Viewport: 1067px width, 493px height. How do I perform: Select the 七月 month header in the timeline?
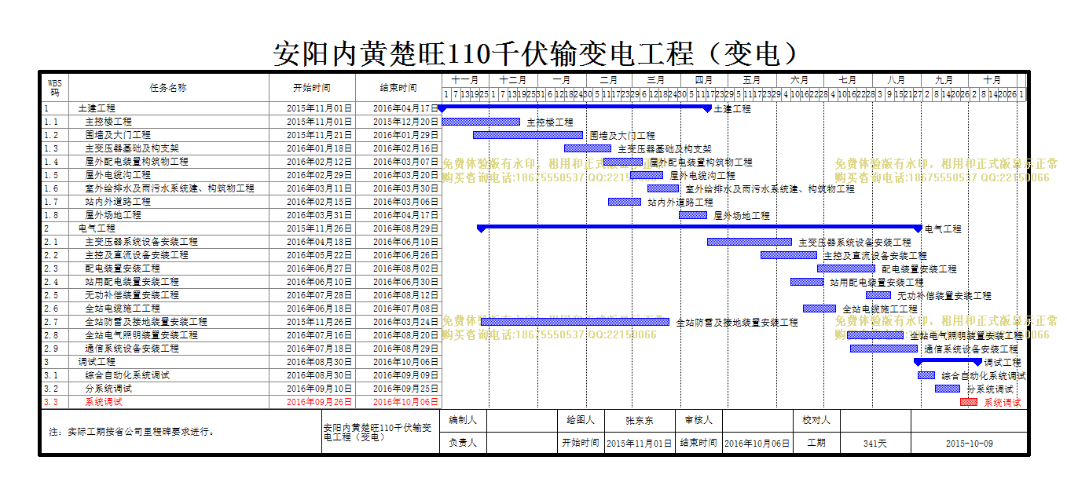848,80
